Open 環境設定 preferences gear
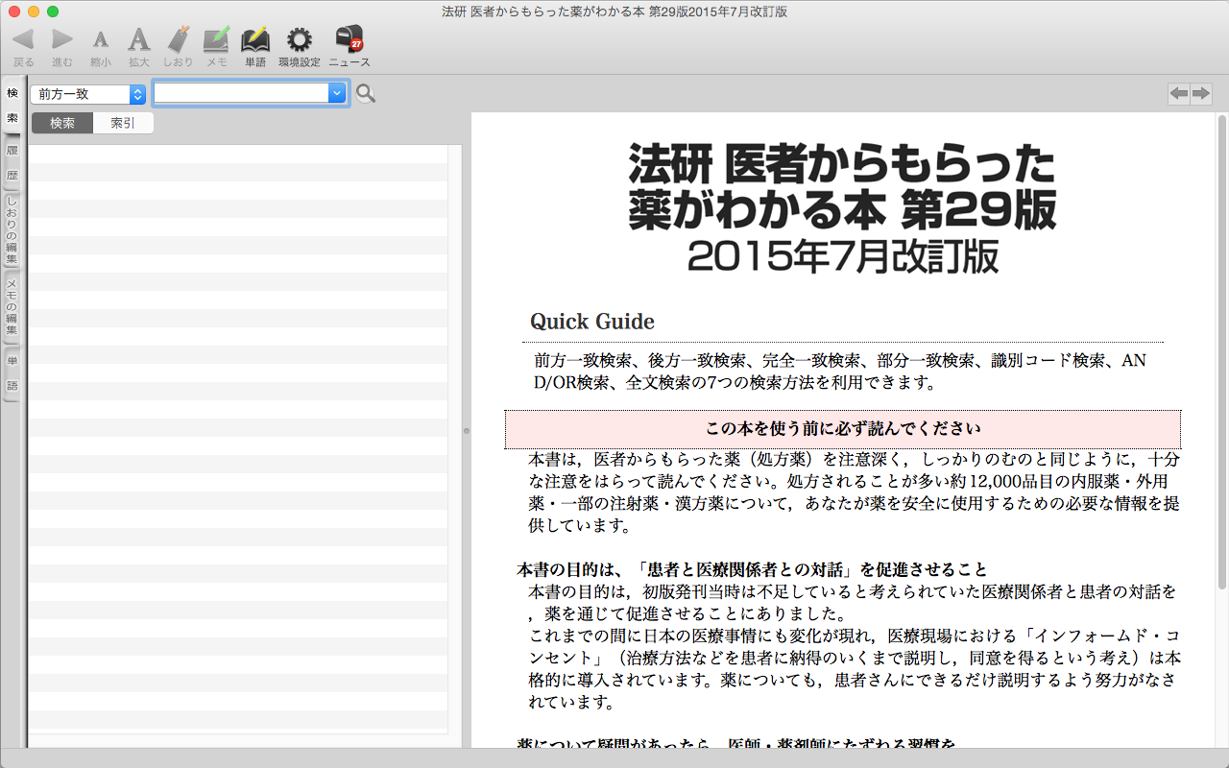1229x768 pixels. [300, 39]
